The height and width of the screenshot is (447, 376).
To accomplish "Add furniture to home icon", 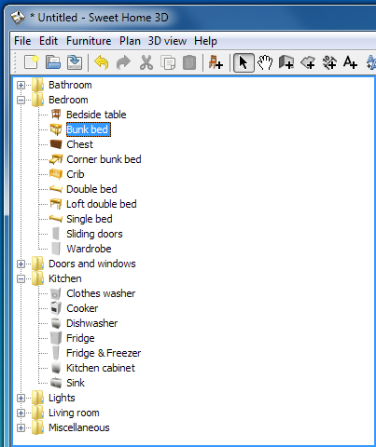I will click(x=216, y=62).
